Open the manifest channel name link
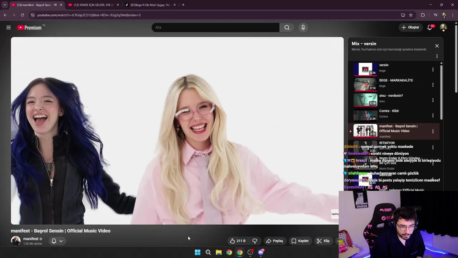 coord(31,239)
